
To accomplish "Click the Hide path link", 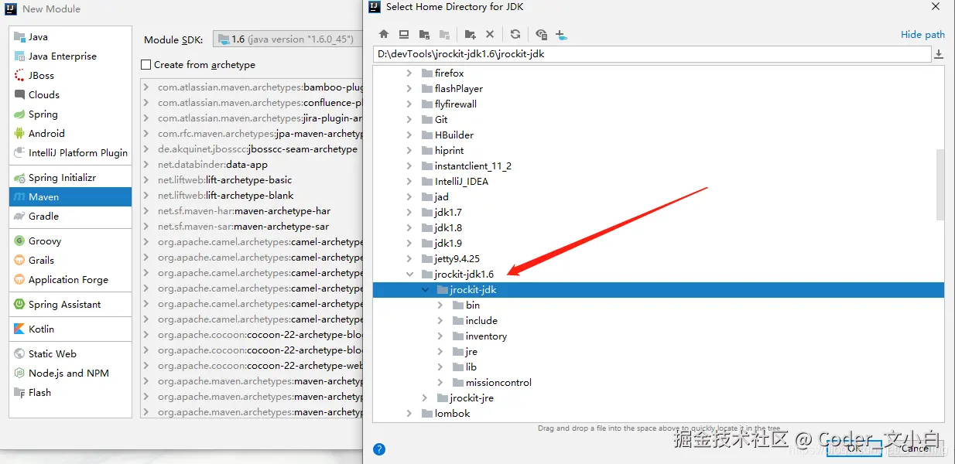I will [922, 35].
